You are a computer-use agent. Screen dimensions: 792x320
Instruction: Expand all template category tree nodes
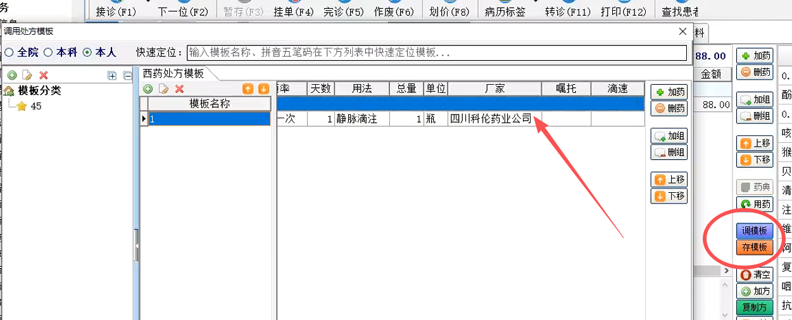112,76
